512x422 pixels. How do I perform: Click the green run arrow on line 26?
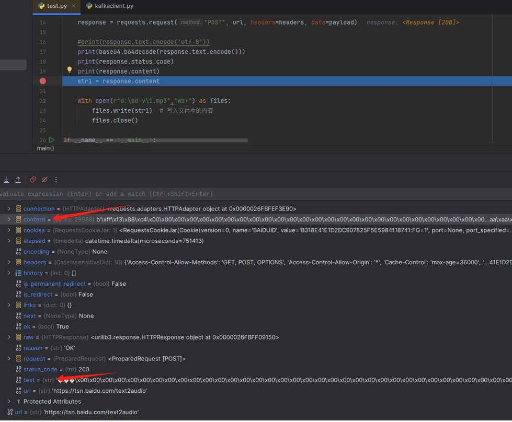[51, 140]
